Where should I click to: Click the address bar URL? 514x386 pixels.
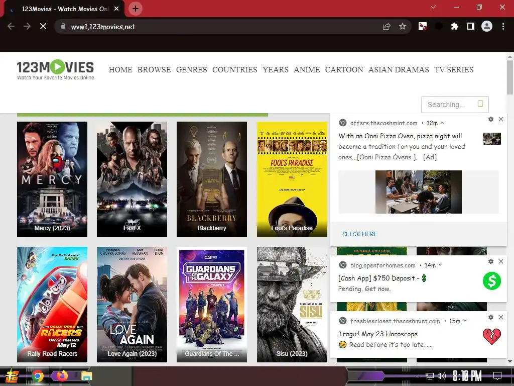(x=103, y=27)
